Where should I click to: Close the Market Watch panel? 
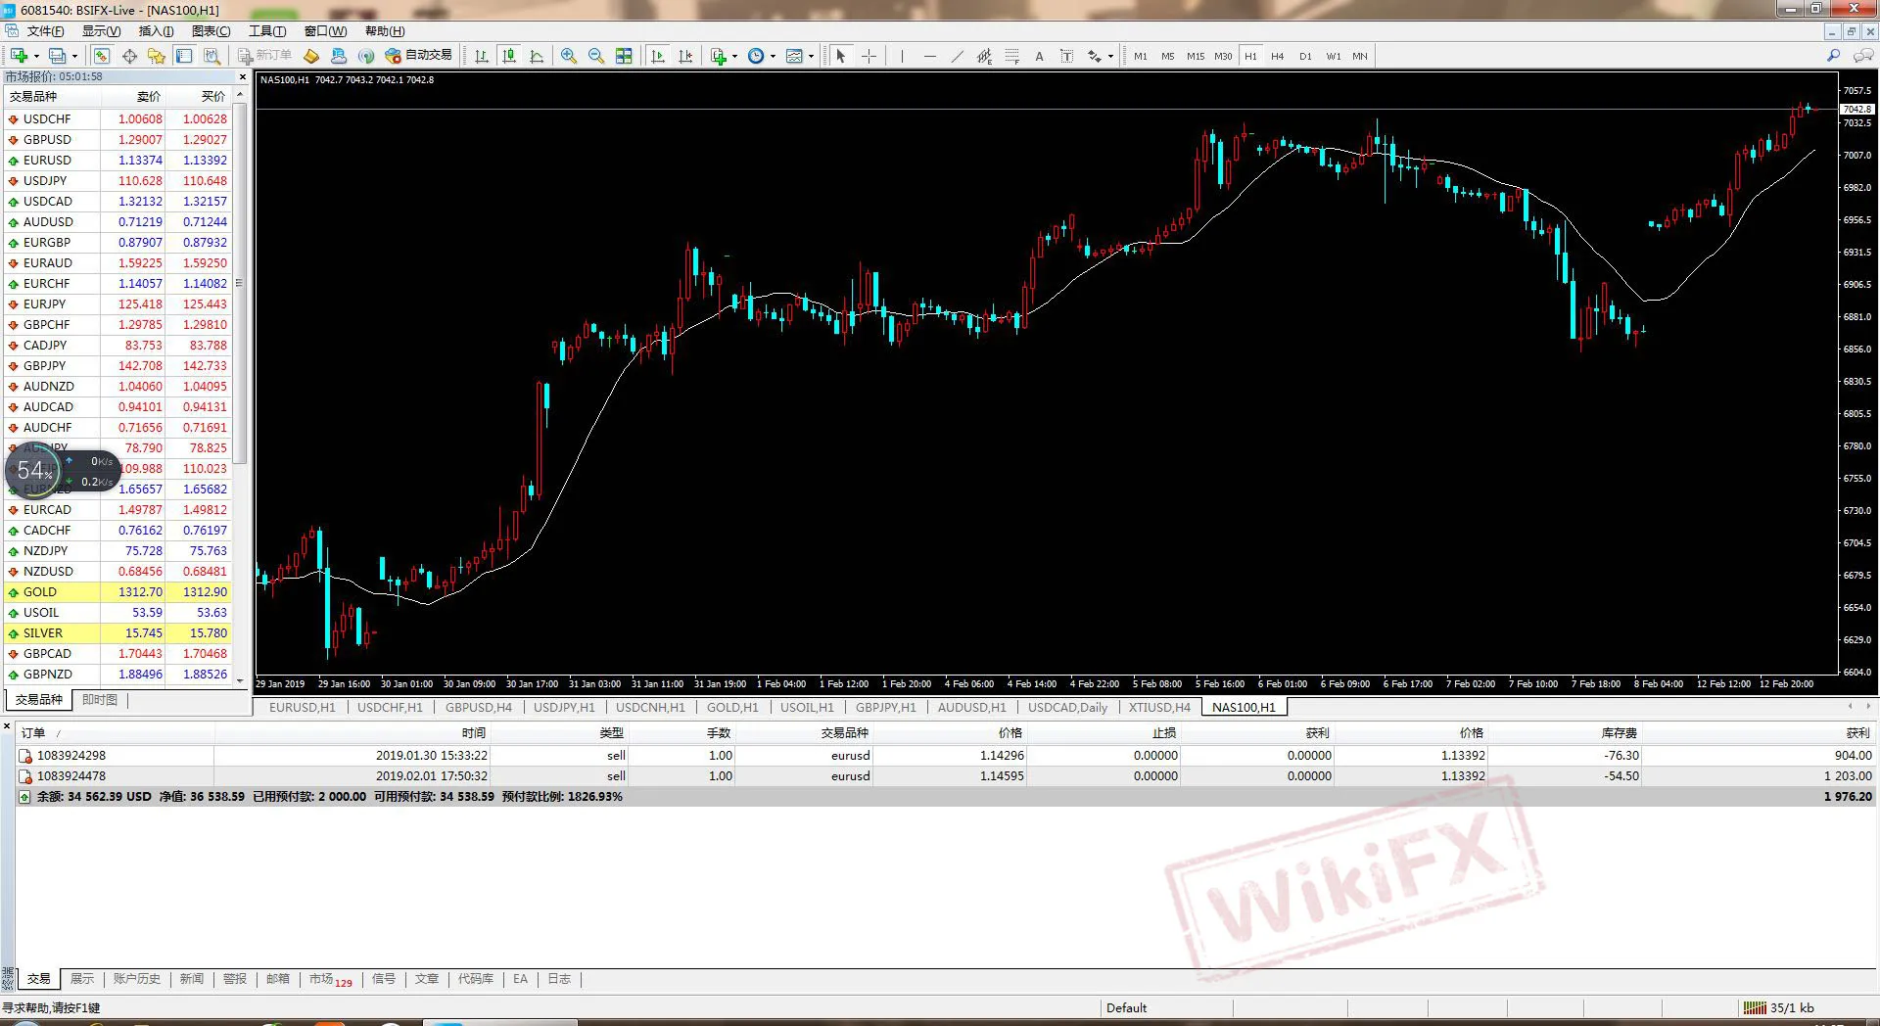(243, 77)
